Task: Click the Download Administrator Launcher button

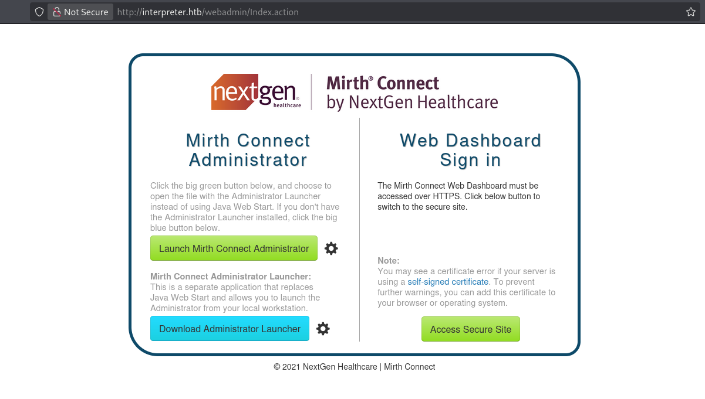Action: pyautogui.click(x=230, y=329)
